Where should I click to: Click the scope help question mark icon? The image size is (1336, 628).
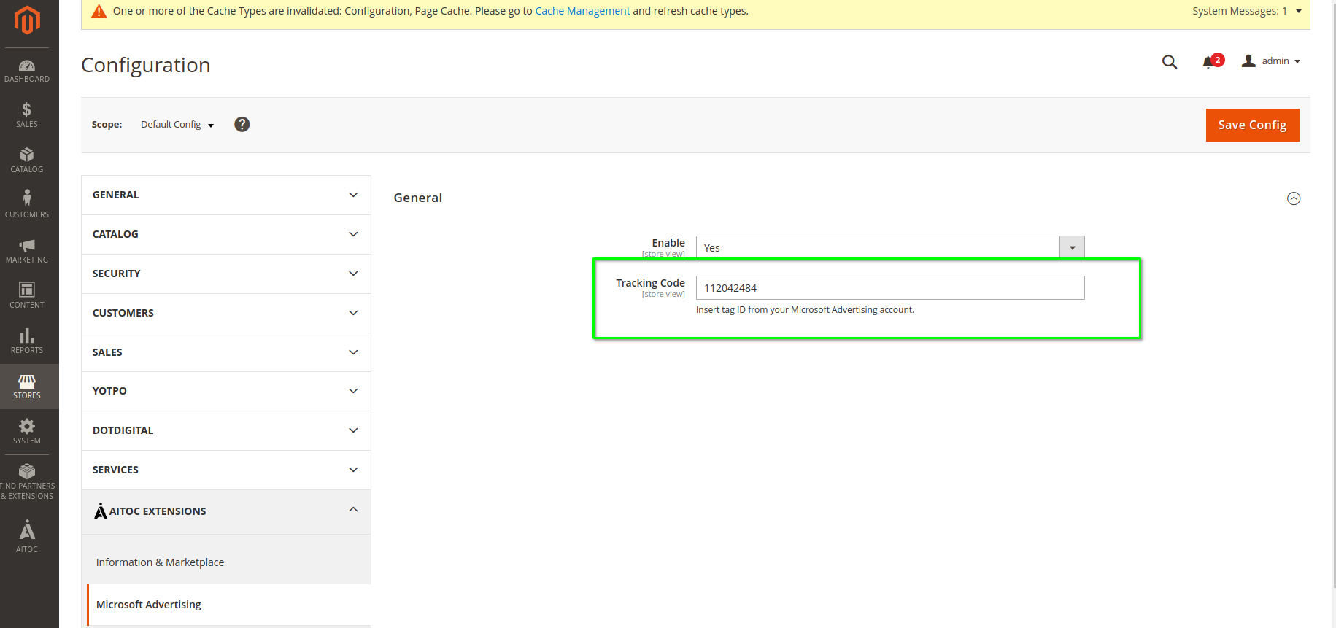(x=242, y=125)
